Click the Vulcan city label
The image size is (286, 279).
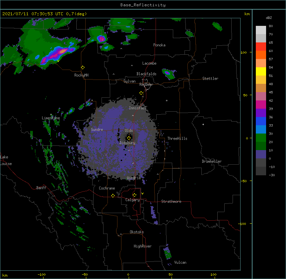pyautogui.click(x=180, y=262)
